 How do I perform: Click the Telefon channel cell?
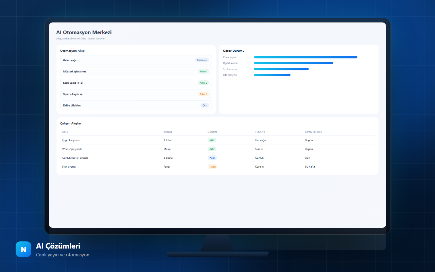[x=168, y=140]
